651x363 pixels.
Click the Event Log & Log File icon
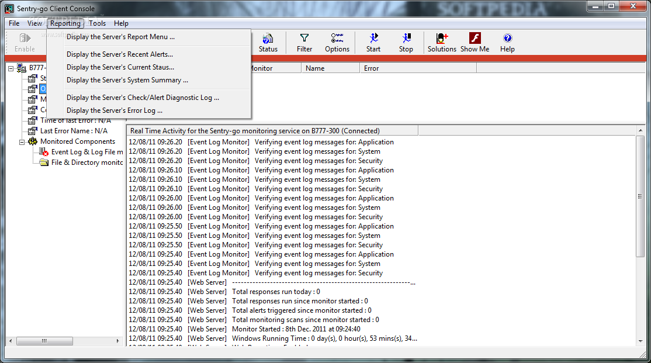(x=44, y=152)
